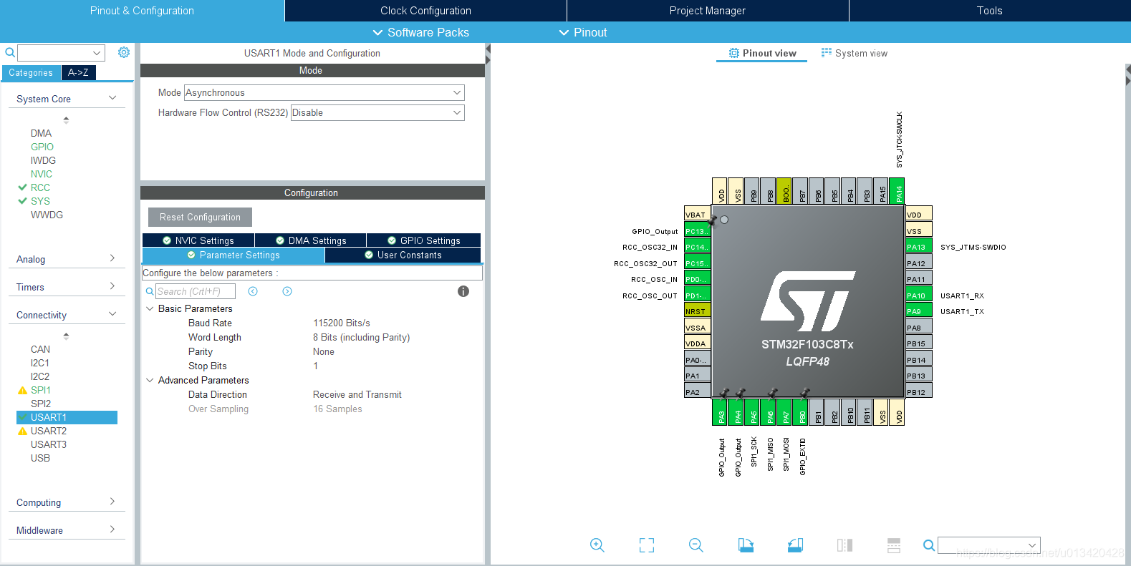Screen dimensions: 1131x566
Task: Open the Pinout dropdown menu
Action: tap(583, 32)
